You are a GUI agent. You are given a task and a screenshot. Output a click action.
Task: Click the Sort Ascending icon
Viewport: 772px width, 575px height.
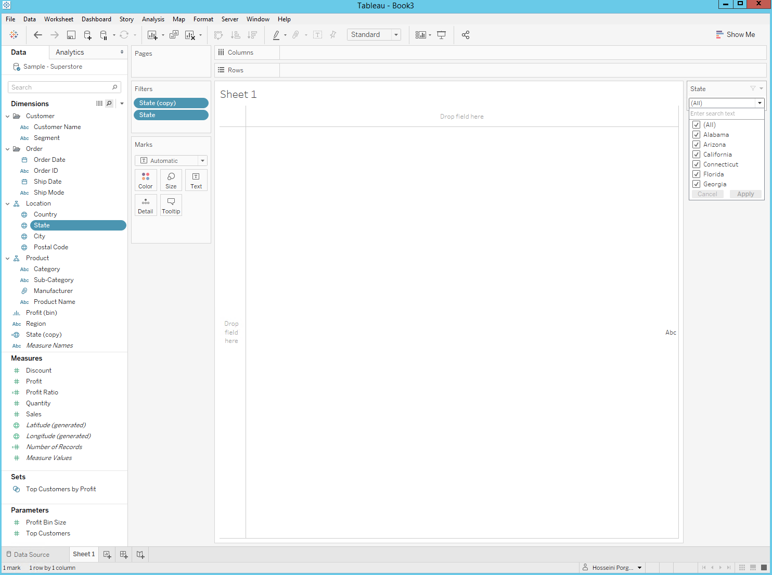[x=236, y=35]
